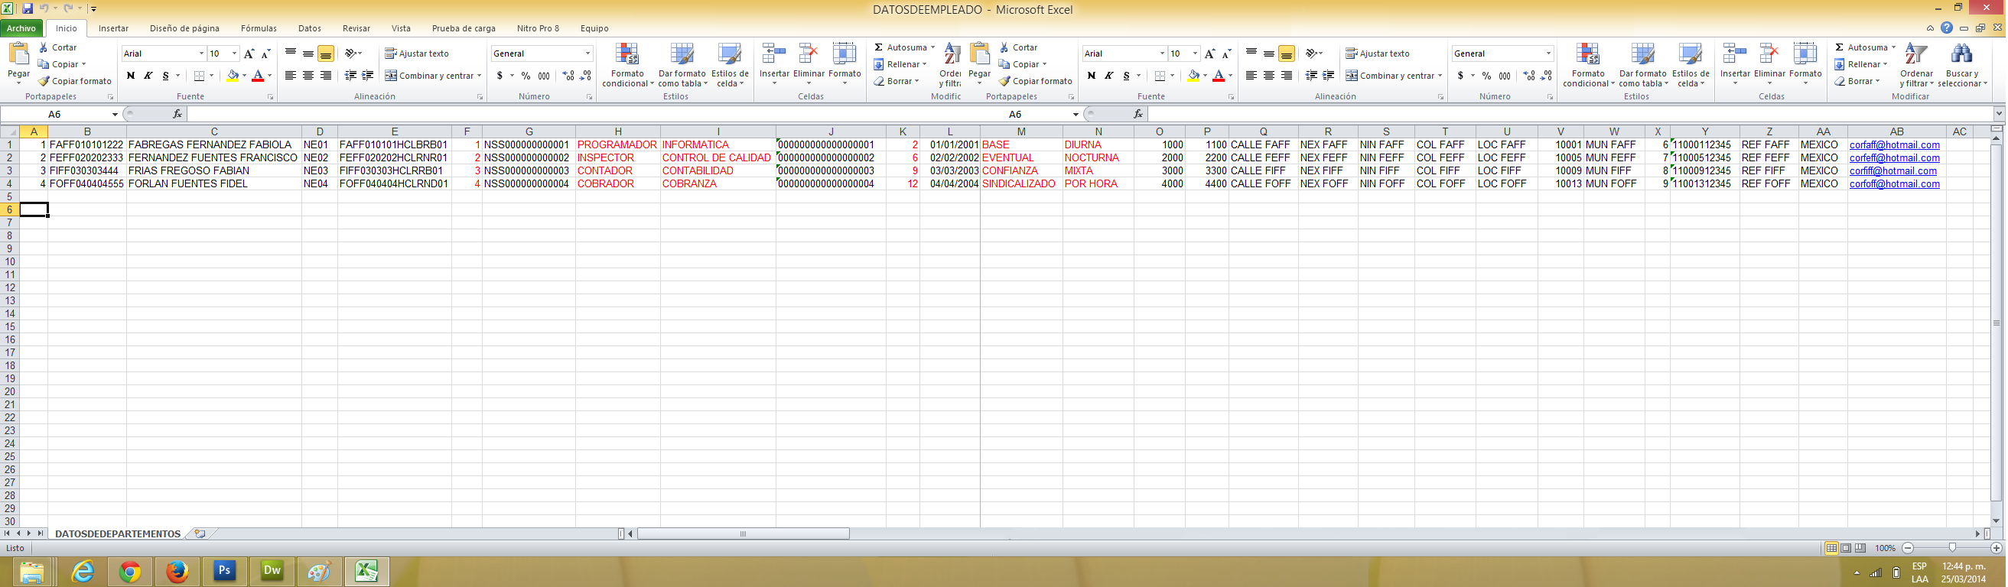
Task: Click the Save icon in quick access toolbar
Action: coord(28,9)
